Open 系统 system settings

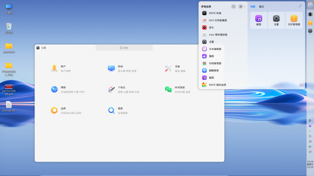click(122, 69)
